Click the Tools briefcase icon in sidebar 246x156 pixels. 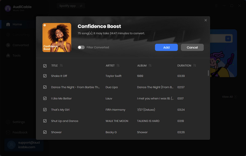point(8,56)
